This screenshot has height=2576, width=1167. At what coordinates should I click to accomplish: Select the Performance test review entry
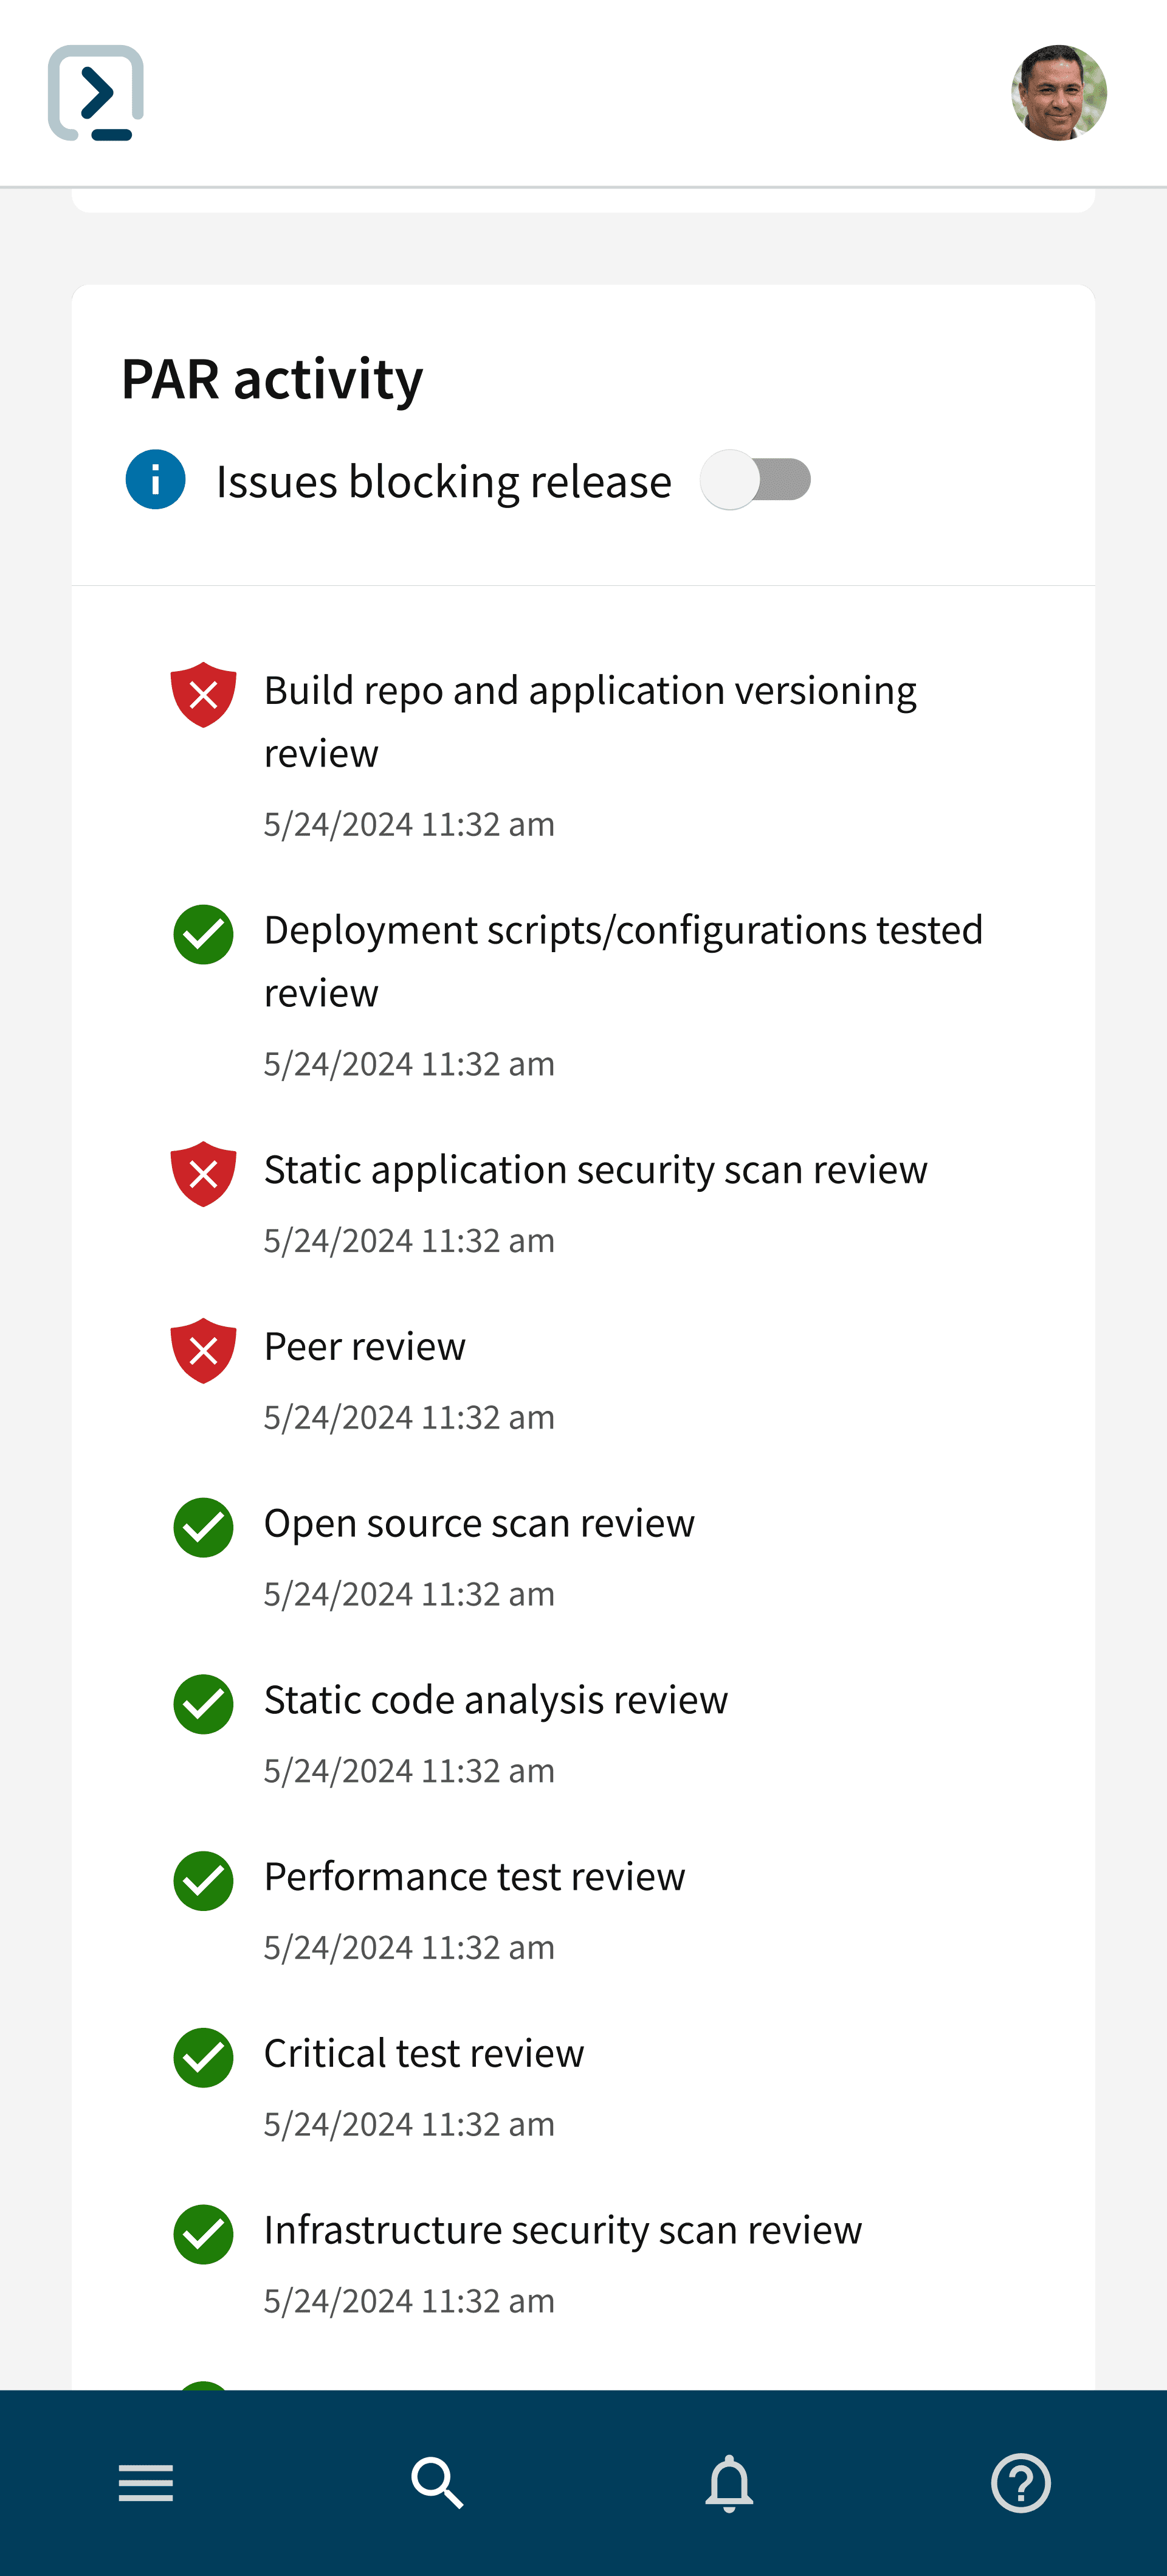[x=475, y=1876]
